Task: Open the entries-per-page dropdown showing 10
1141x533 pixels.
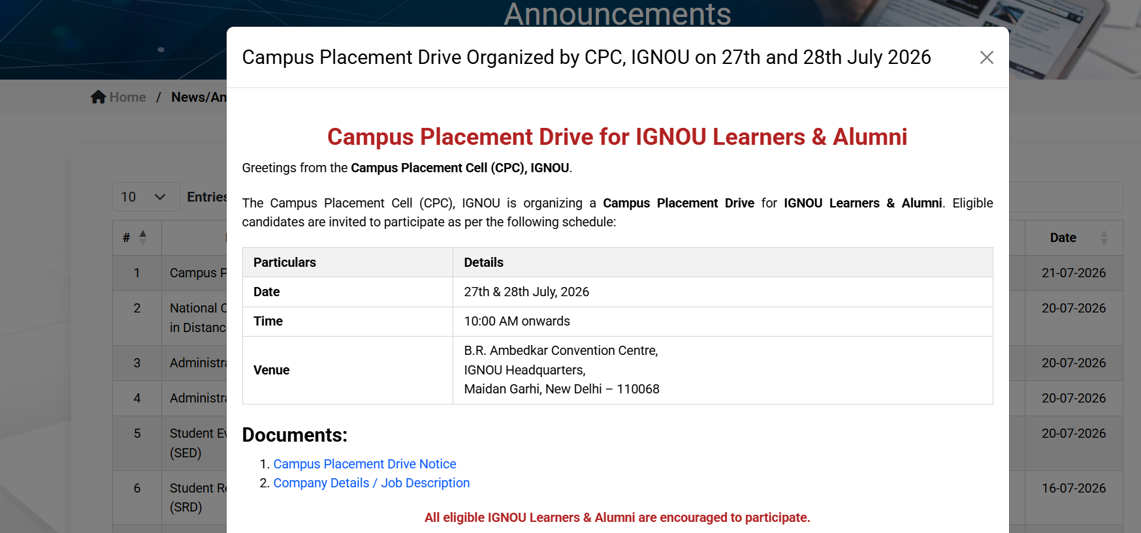Action: pos(146,197)
